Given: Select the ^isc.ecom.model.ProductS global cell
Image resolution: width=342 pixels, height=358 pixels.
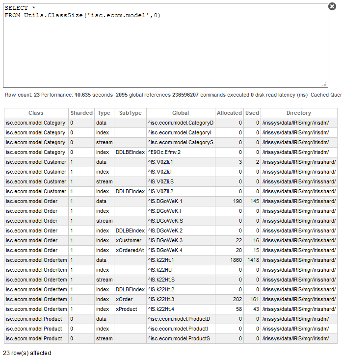Looking at the screenshot, I should pos(179,338).
